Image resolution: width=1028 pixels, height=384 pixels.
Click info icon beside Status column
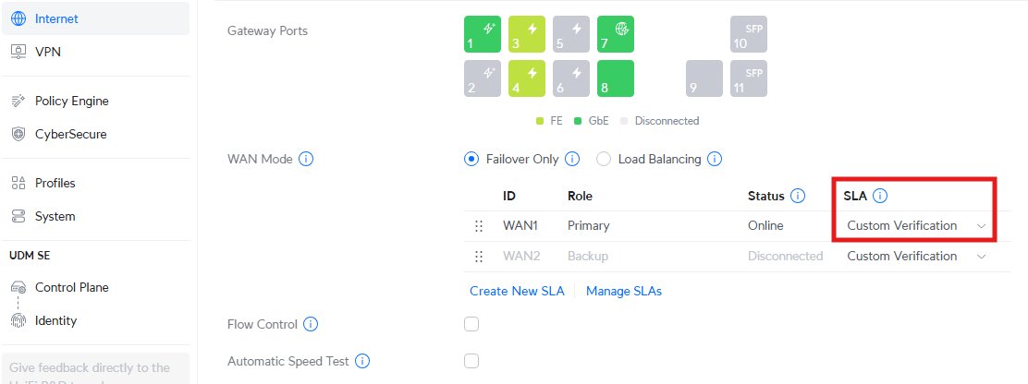coord(798,196)
